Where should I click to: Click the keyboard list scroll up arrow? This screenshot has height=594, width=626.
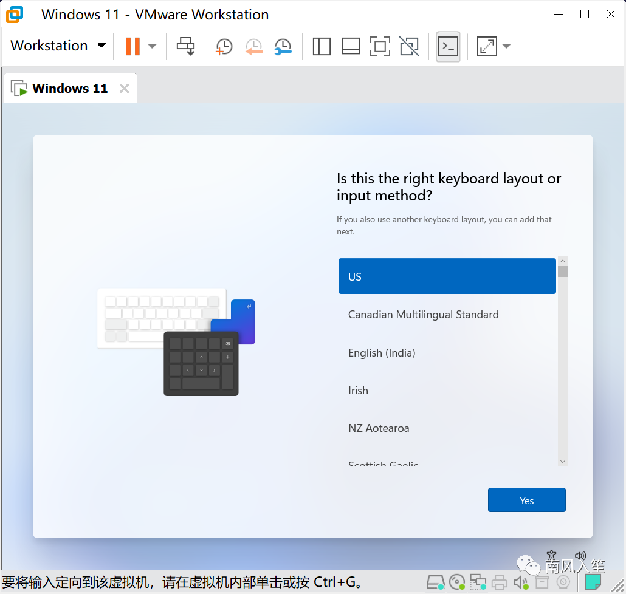(563, 261)
